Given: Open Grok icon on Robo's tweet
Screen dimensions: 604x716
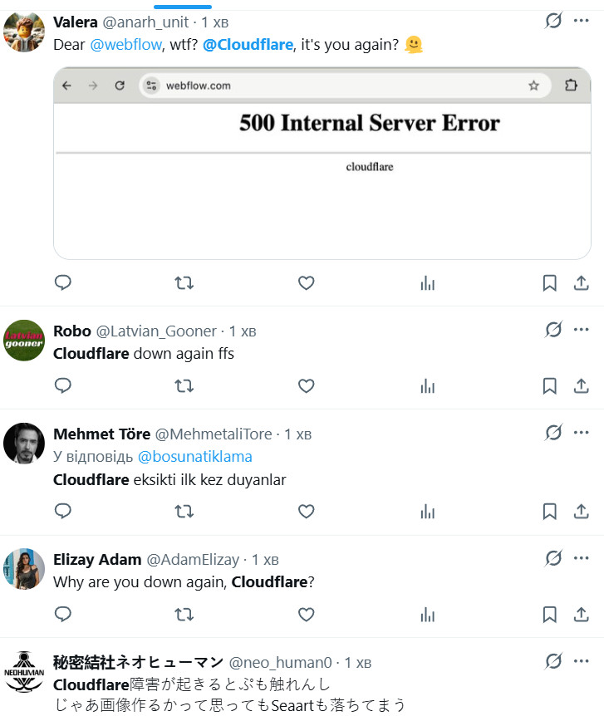Looking at the screenshot, I should (553, 330).
